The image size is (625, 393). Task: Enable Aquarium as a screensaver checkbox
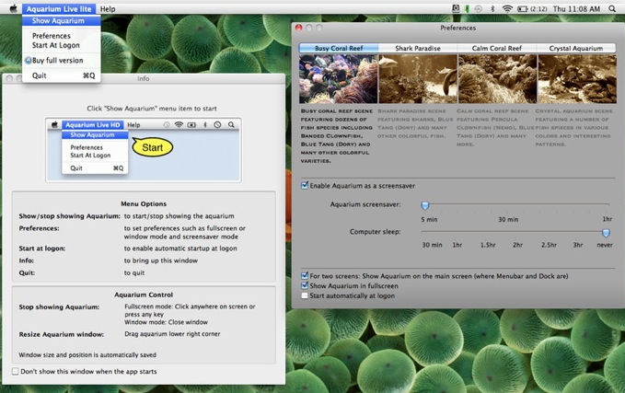pyautogui.click(x=305, y=186)
